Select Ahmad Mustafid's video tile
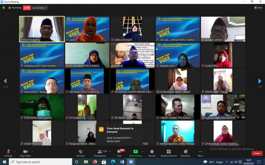This screenshot has width=265, height=165. pos(42,29)
